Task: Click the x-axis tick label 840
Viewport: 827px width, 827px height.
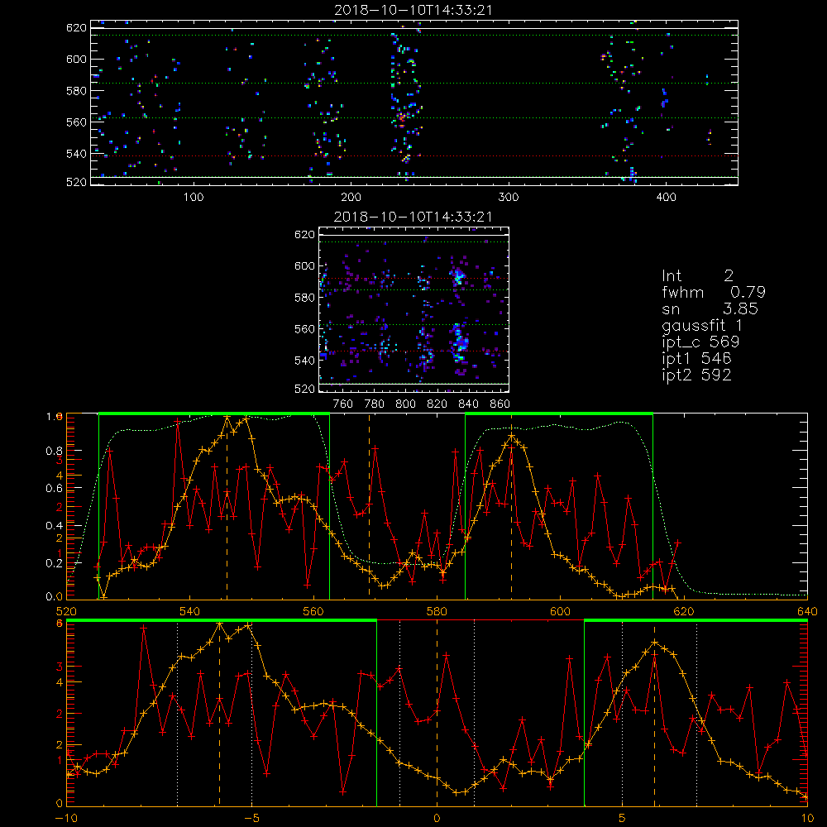Action: (468, 404)
